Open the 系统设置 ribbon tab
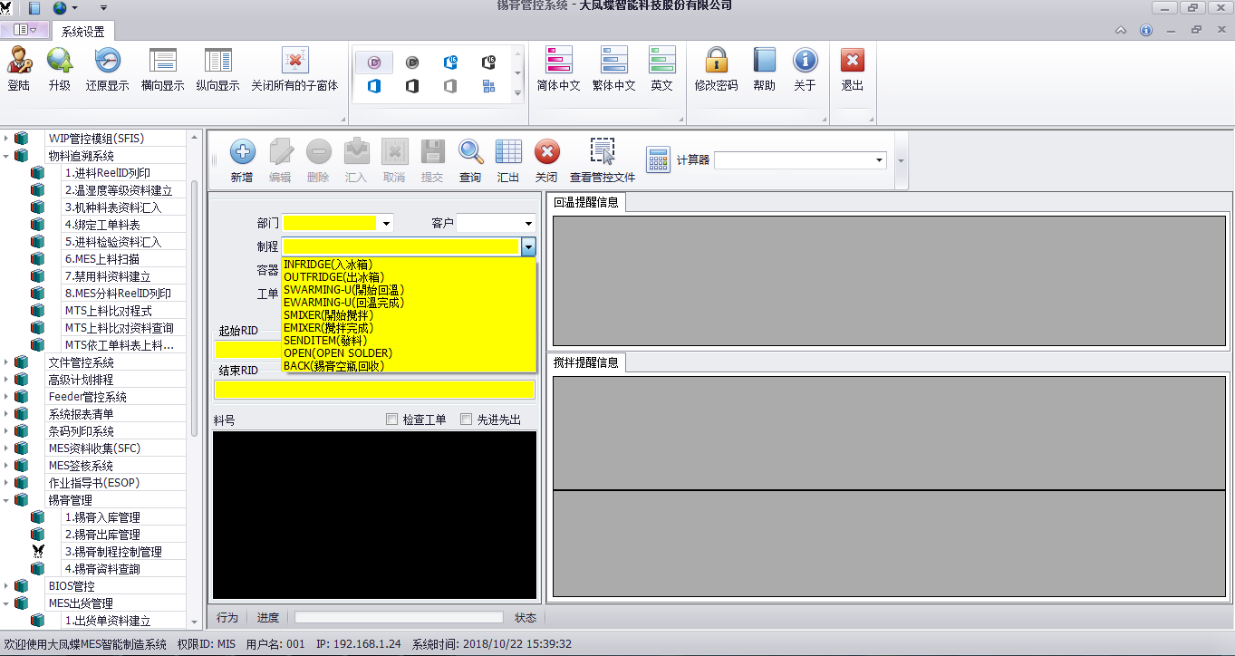 pos(83,32)
